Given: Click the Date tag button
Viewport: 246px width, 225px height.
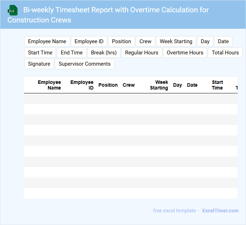Looking at the screenshot, I should [x=223, y=41].
